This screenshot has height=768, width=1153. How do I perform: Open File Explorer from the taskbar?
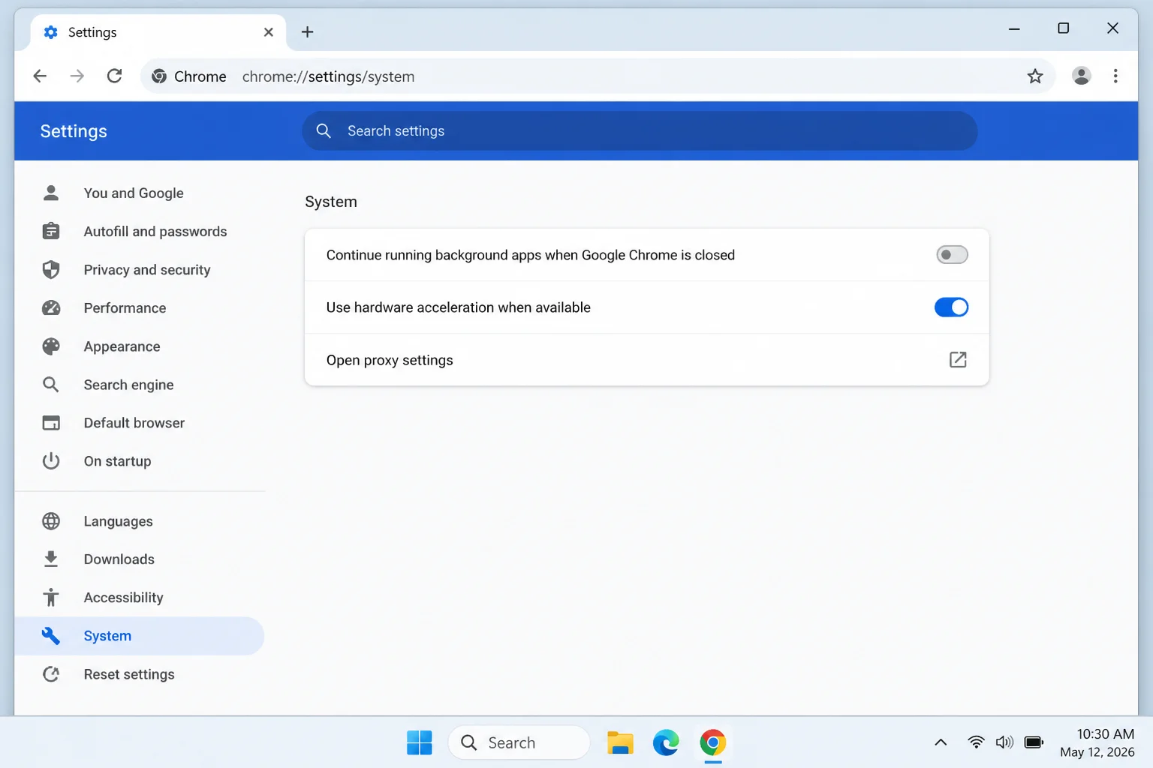click(x=620, y=742)
